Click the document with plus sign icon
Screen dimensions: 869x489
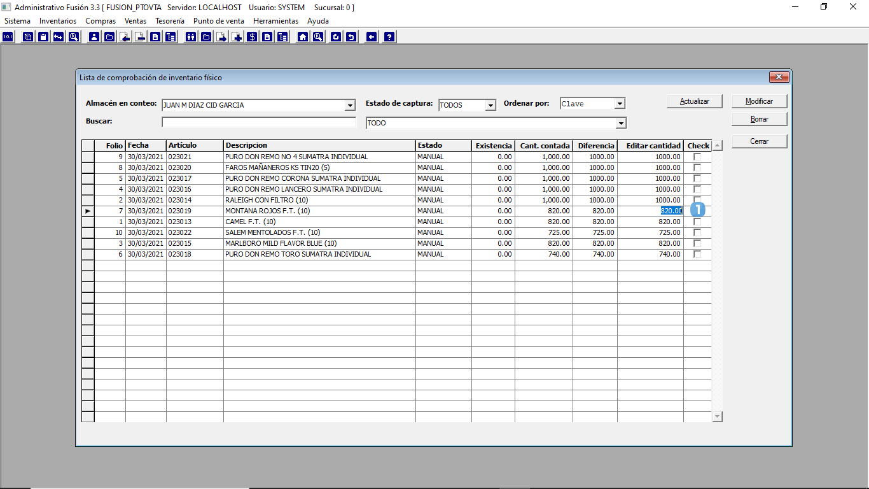click(237, 37)
